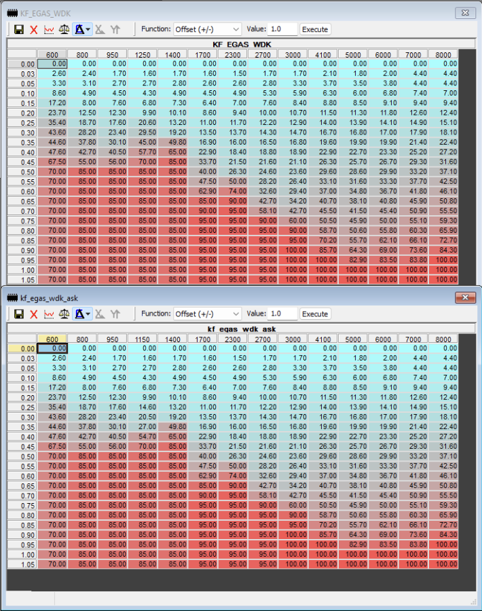Click chip icon in kf_egas_wdk_ask title bar
Screen dimensions: 482x611
pos(12,298)
